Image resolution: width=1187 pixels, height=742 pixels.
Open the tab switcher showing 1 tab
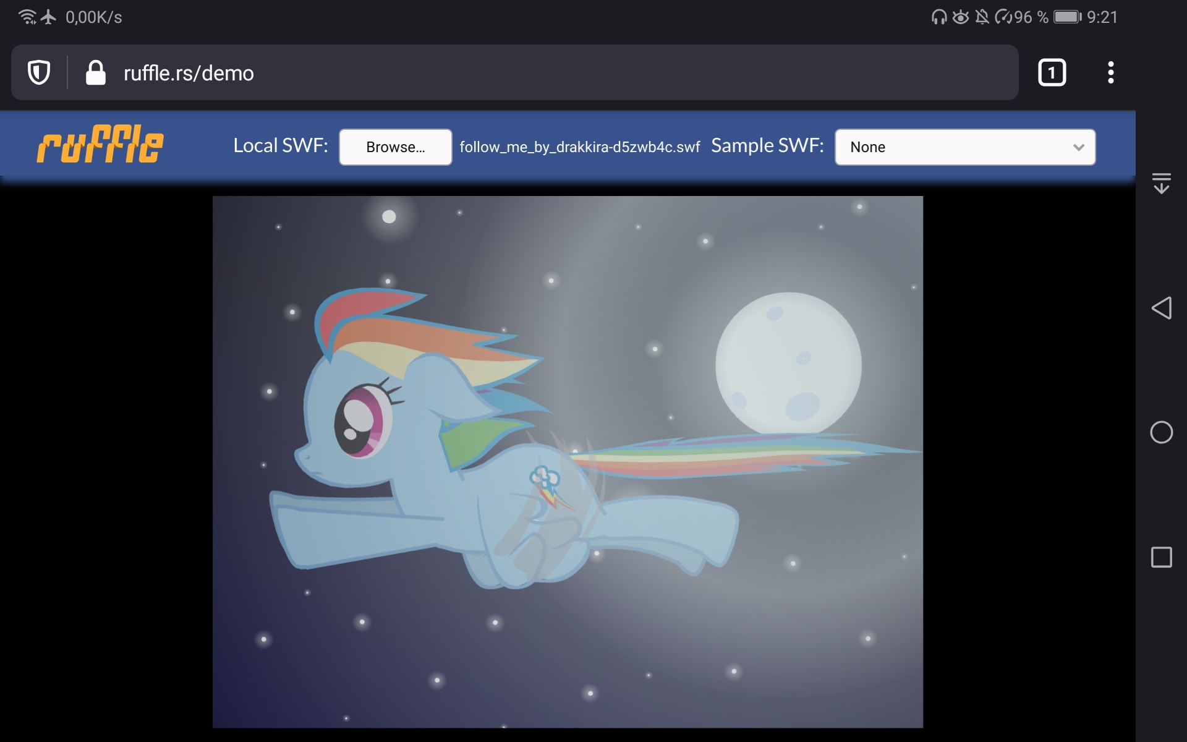1052,72
